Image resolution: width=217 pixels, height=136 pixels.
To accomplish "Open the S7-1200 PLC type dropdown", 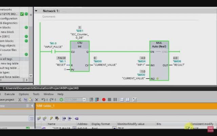I will pos(84,100).
